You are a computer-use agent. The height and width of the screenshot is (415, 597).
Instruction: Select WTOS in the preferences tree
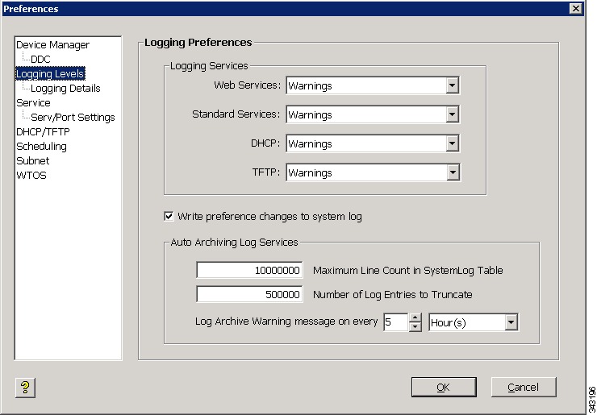[x=31, y=176]
